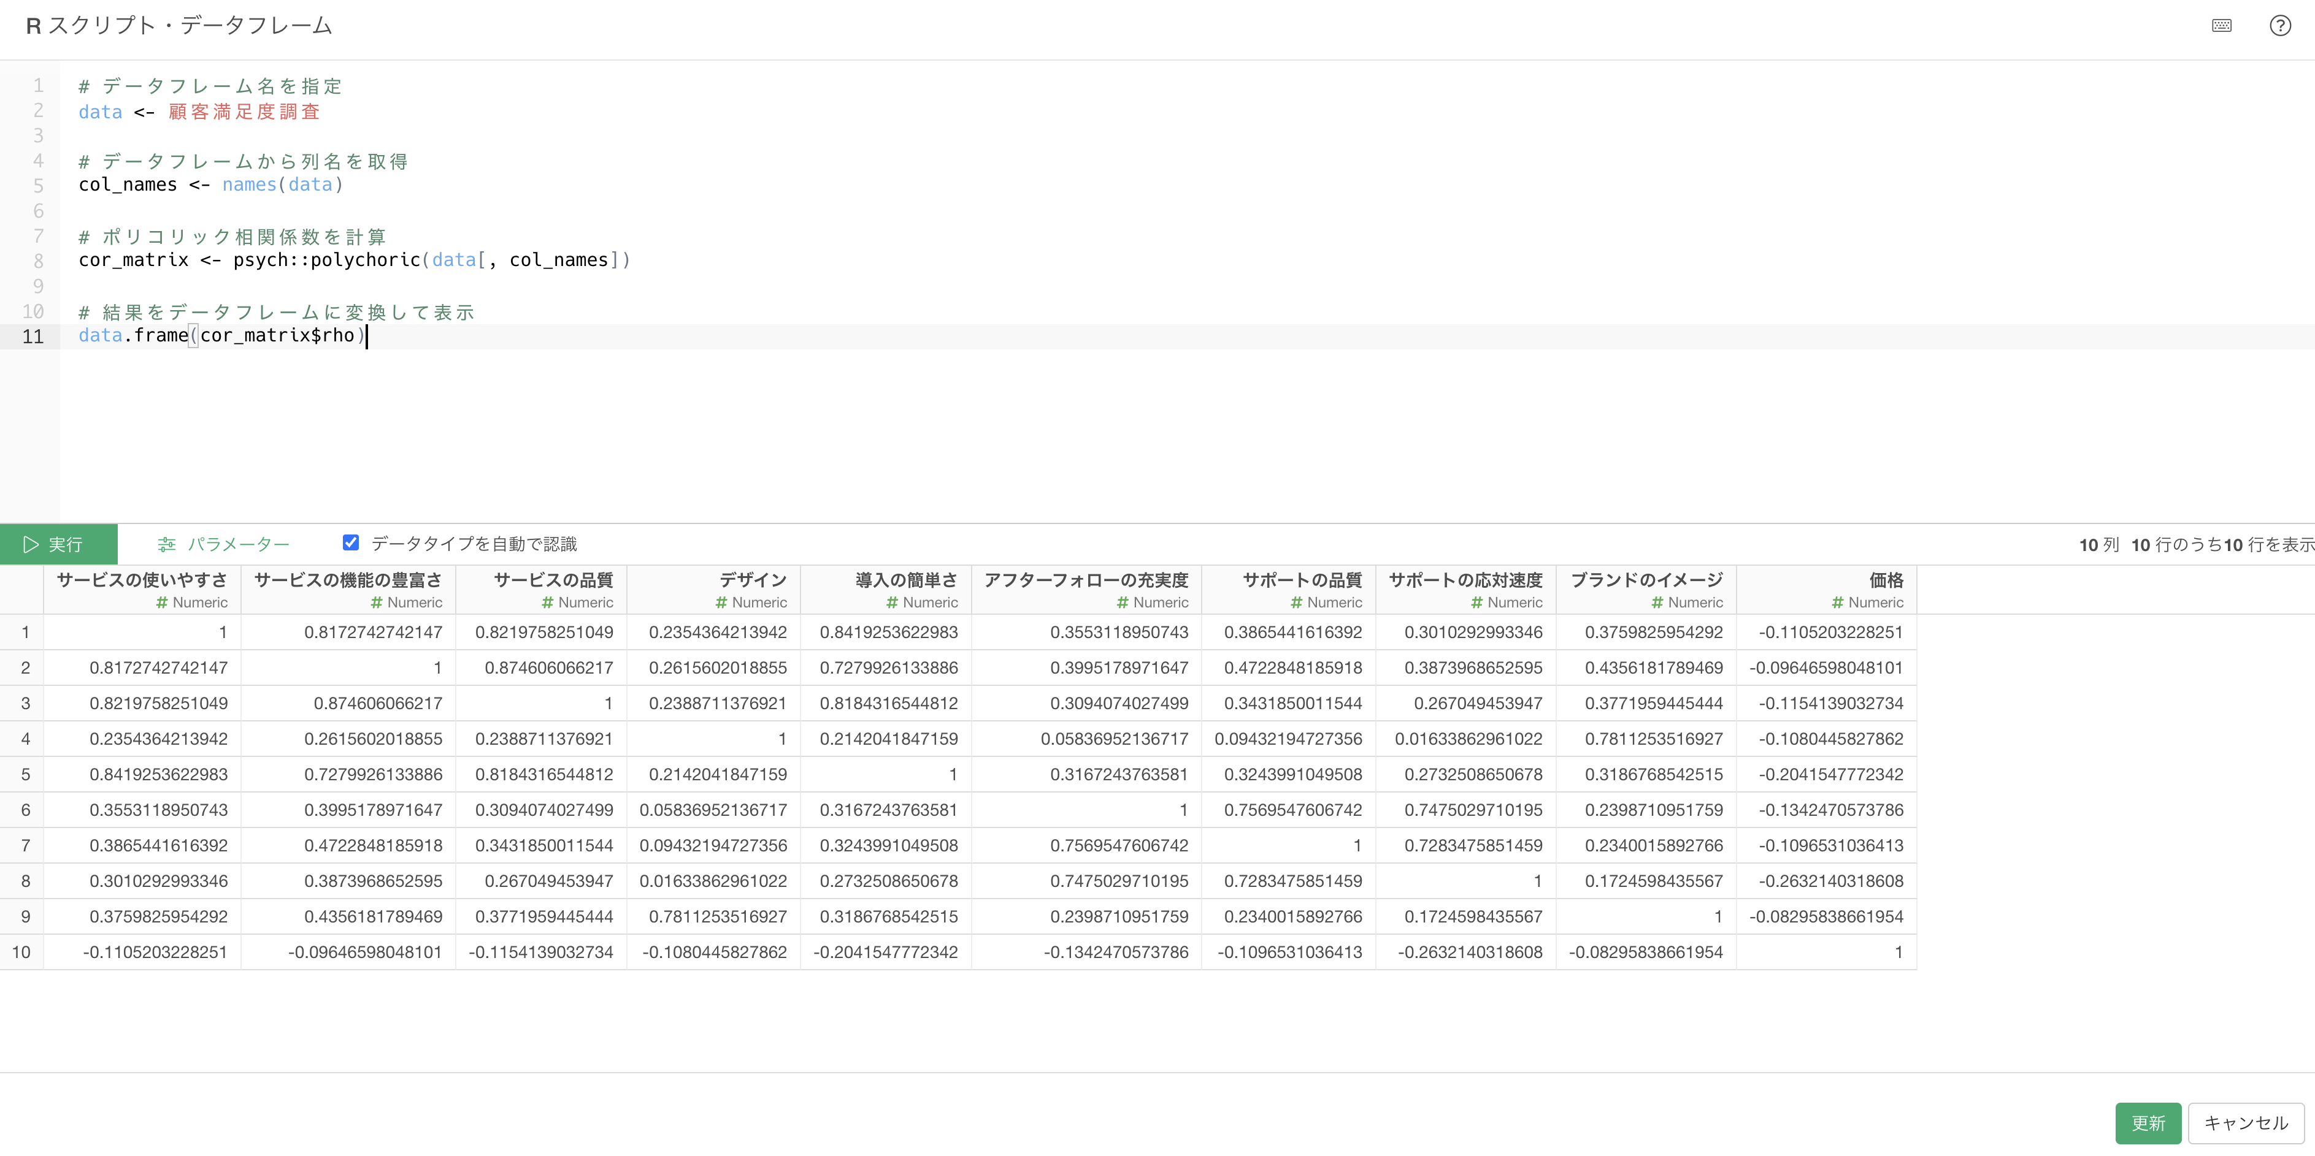Click the R スクリプト・データフレーム title
Viewport: 2315px width, 1156px height.
[179, 25]
